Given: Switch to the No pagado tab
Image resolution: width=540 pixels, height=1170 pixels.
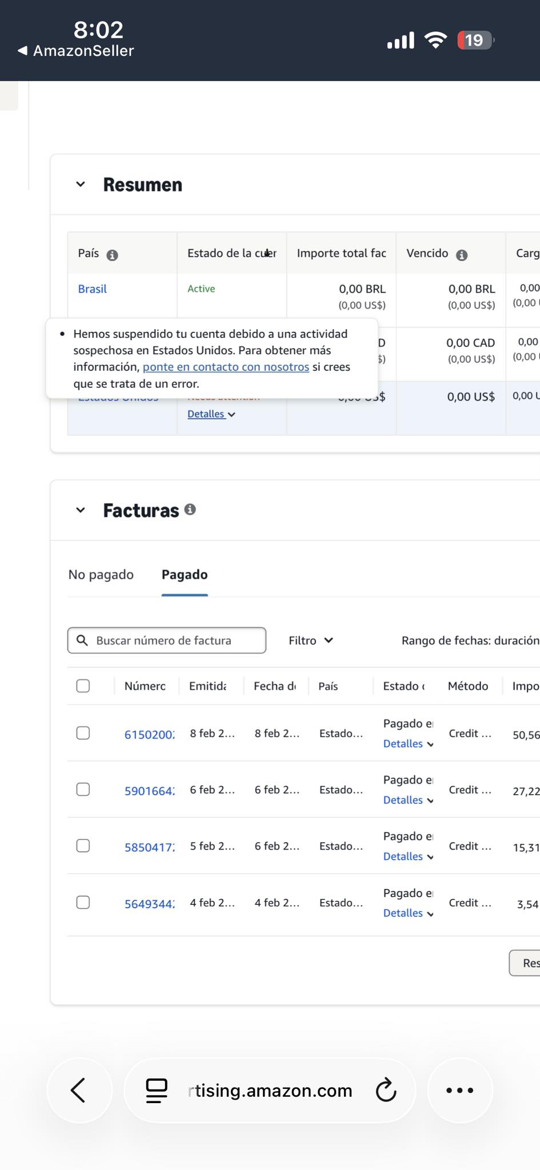Looking at the screenshot, I should click(x=101, y=575).
